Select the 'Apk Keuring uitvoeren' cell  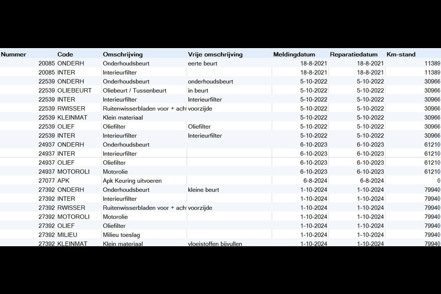[x=144, y=181]
